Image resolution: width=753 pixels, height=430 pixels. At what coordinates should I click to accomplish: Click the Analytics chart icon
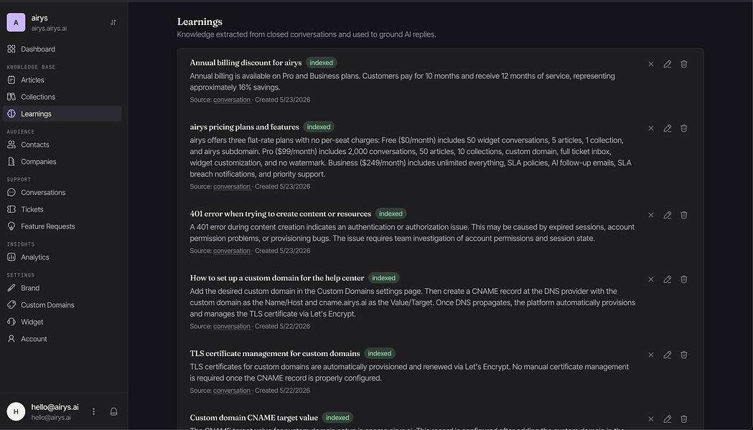click(x=11, y=257)
